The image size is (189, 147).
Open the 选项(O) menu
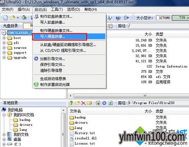[x=73, y=10]
